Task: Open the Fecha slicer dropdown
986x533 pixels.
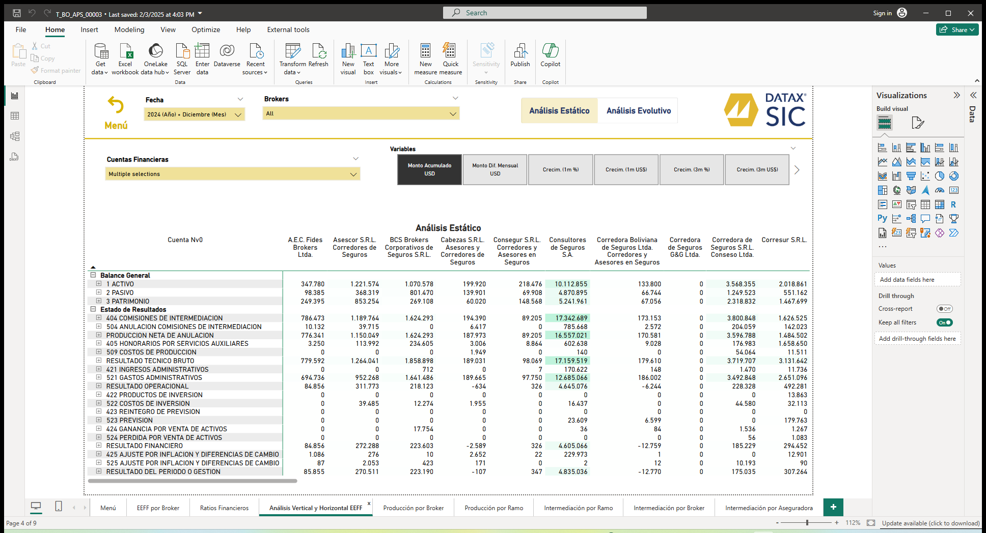Action: coord(237,114)
